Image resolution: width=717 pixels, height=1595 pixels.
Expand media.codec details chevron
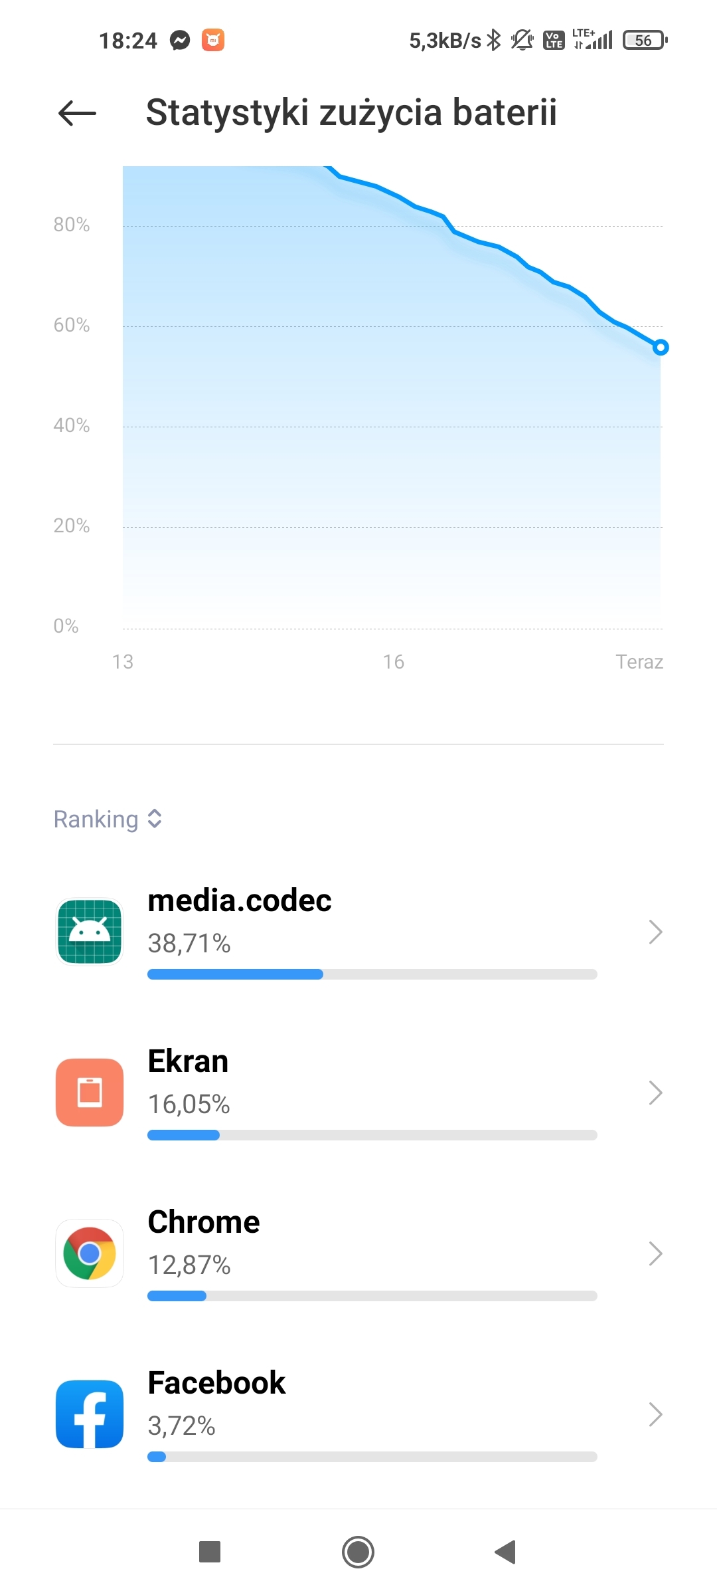point(655,932)
